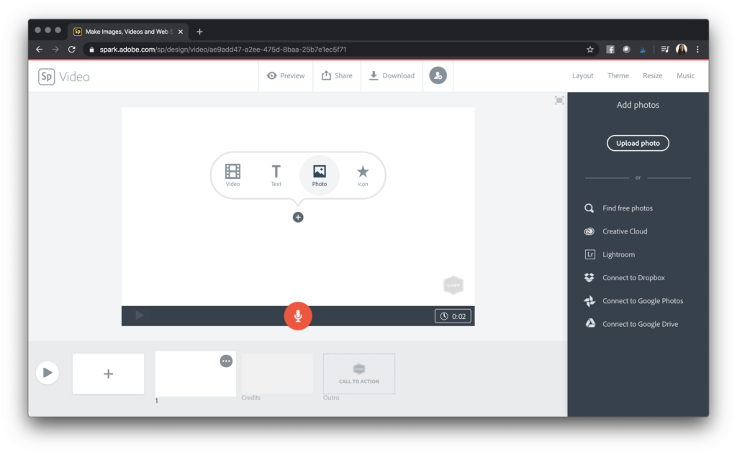
Task: Choose the Text option in popup
Action: pos(276,172)
